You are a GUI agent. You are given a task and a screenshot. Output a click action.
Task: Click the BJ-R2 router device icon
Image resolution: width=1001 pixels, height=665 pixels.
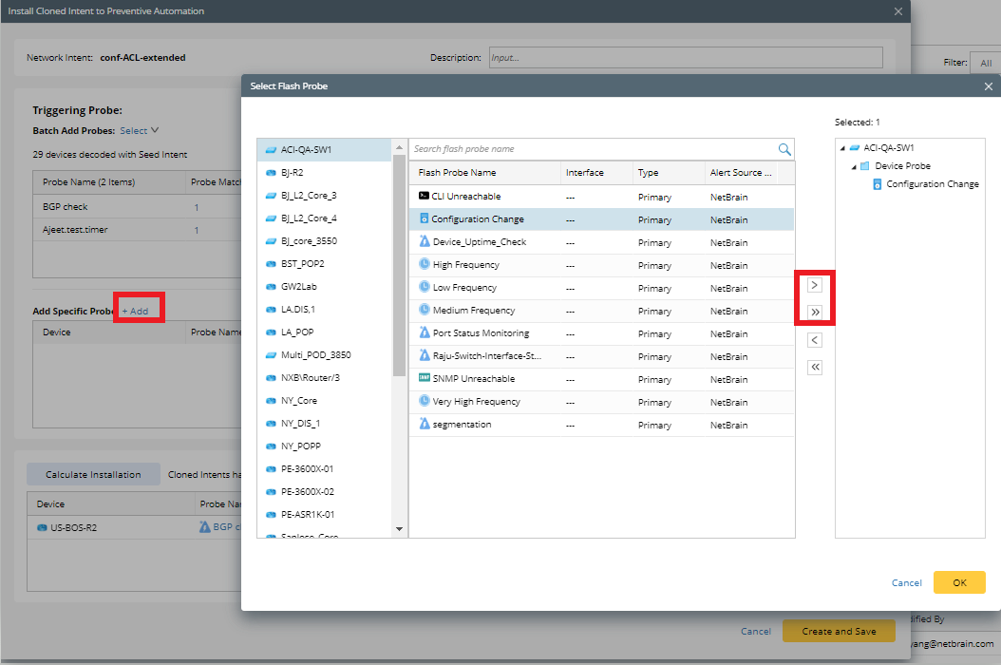click(271, 173)
